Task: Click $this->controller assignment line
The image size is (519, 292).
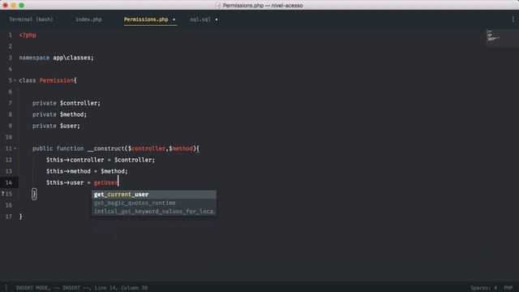Action: 101,160
